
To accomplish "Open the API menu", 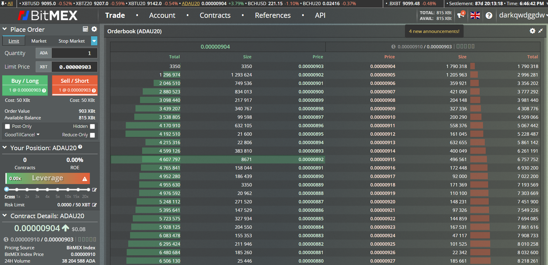I will (320, 15).
